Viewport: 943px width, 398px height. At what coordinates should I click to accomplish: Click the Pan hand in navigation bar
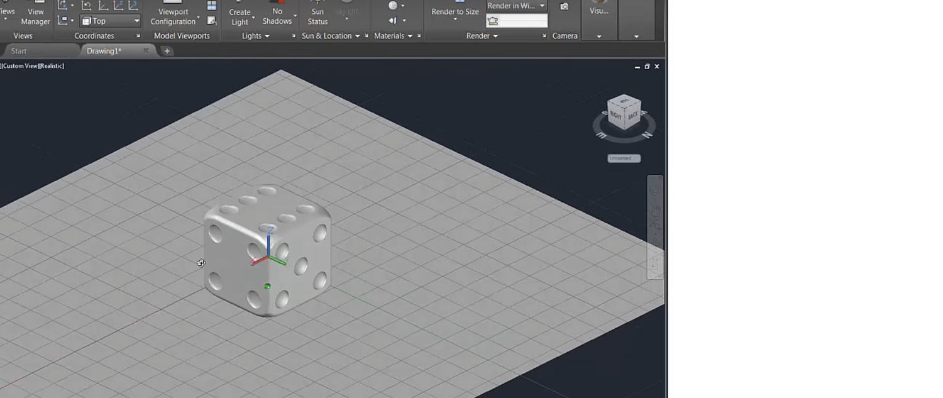[x=655, y=209]
